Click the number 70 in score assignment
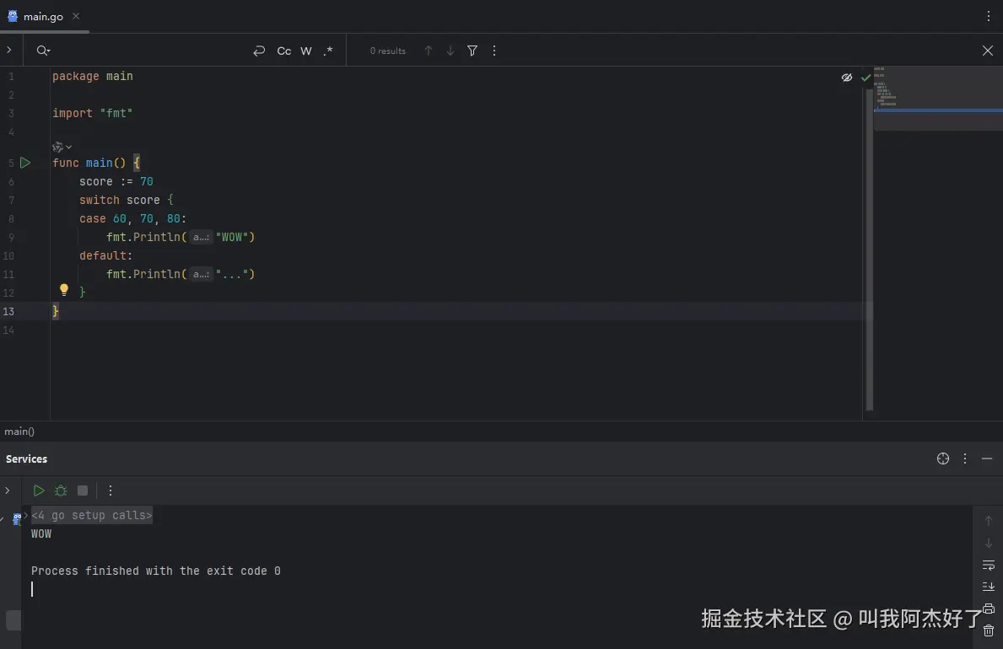The height and width of the screenshot is (649, 1003). 147,181
